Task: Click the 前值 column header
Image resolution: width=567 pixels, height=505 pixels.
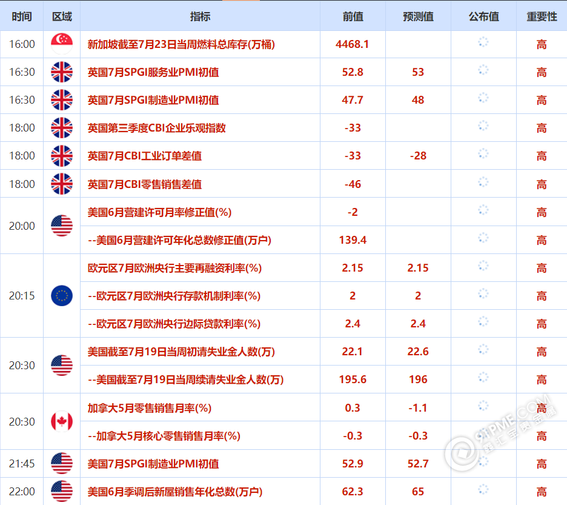Action: pos(353,16)
